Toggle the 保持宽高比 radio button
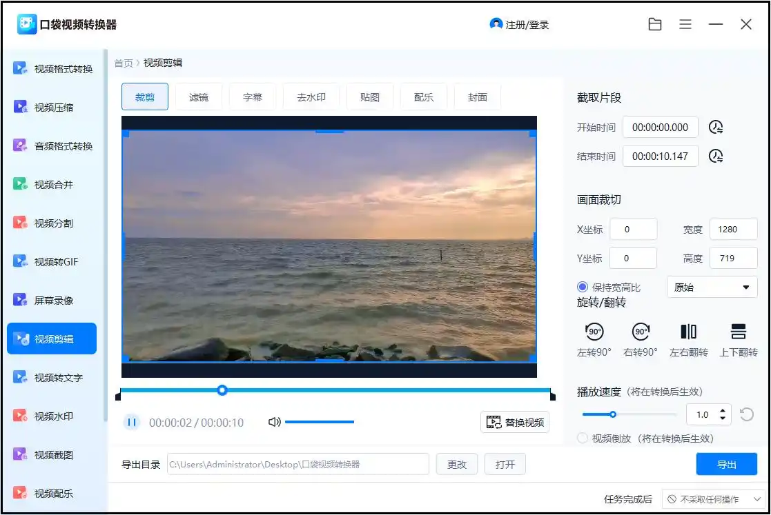771x515 pixels. pos(583,287)
